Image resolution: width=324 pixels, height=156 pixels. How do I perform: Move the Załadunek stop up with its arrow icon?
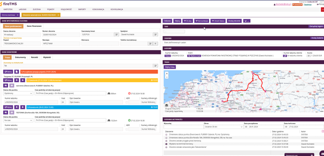tap(17, 80)
